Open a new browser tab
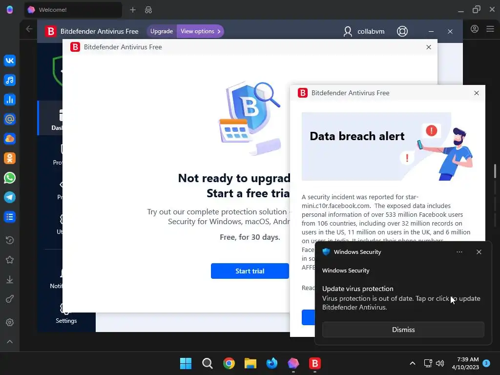The image size is (500, 375). point(133,10)
